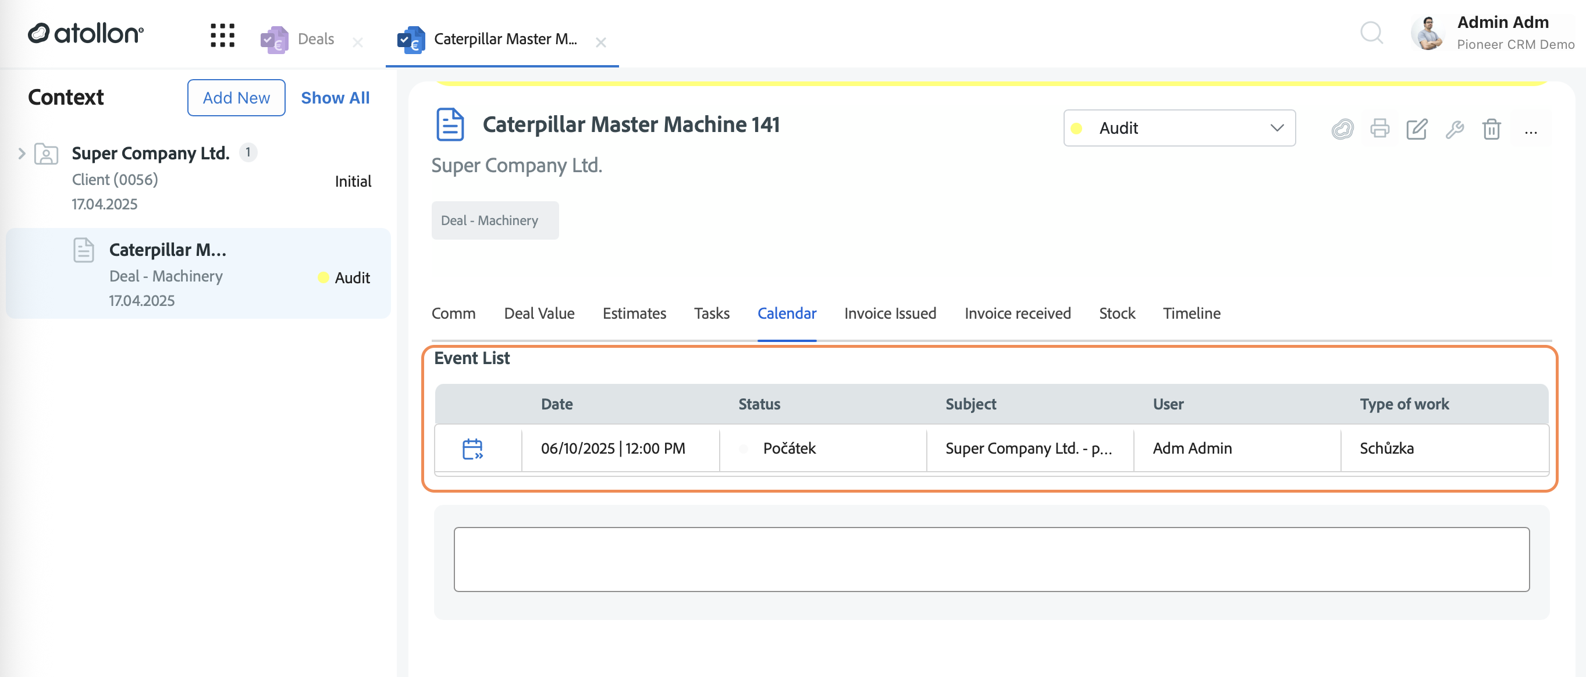1586x677 pixels.
Task: Print the deal using printer icon
Action: 1379,129
